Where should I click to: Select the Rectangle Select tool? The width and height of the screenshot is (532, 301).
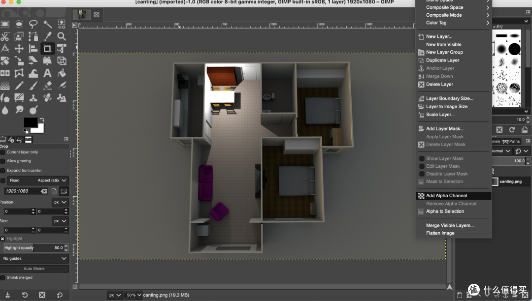(x=5, y=24)
